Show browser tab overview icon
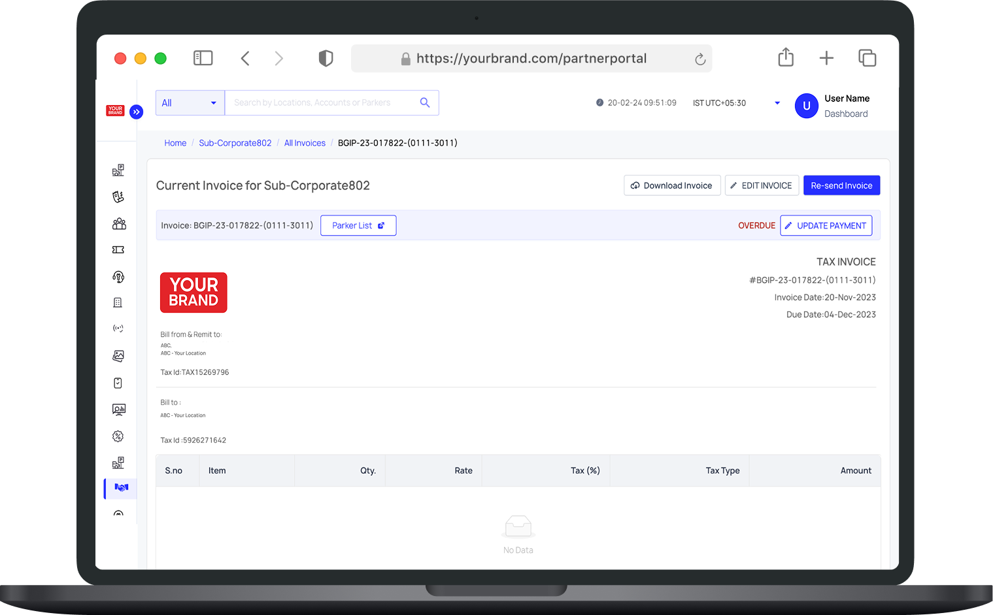993x615 pixels. 867,58
